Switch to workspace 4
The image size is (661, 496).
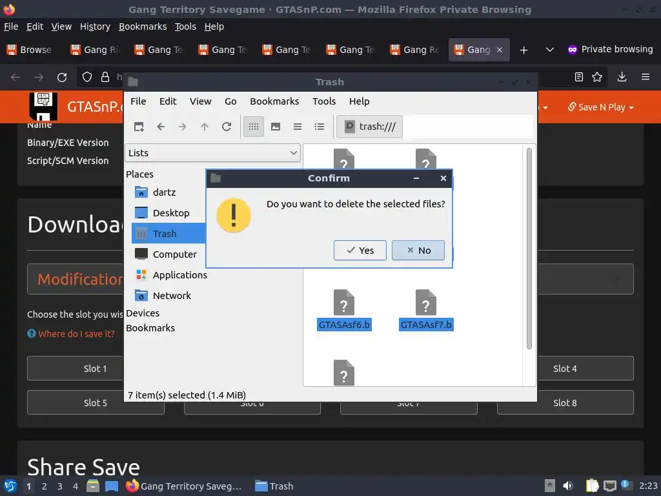[x=75, y=486]
